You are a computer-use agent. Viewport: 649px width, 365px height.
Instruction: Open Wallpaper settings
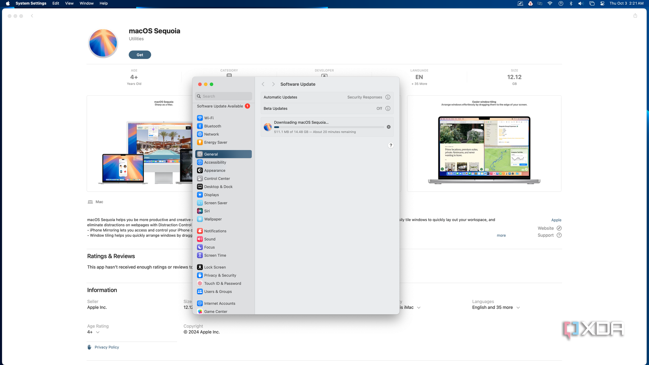[x=223, y=219]
